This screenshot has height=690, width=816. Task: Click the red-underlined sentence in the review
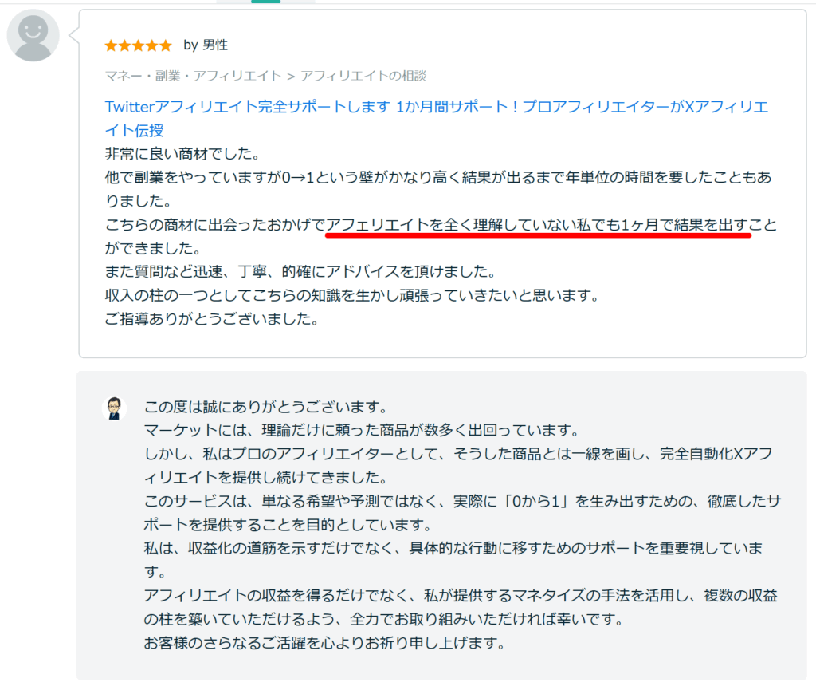[538, 227]
